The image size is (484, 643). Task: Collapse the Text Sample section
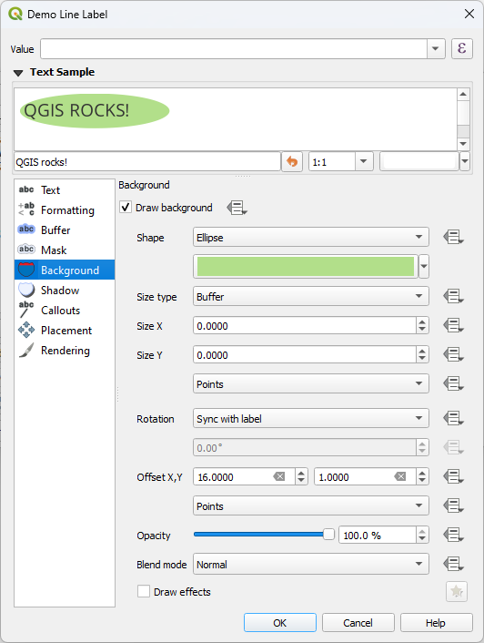[x=18, y=73]
